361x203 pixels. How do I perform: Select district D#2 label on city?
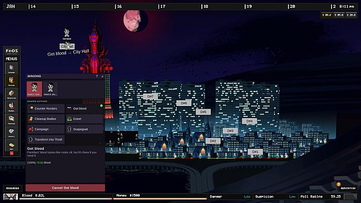click(213, 141)
